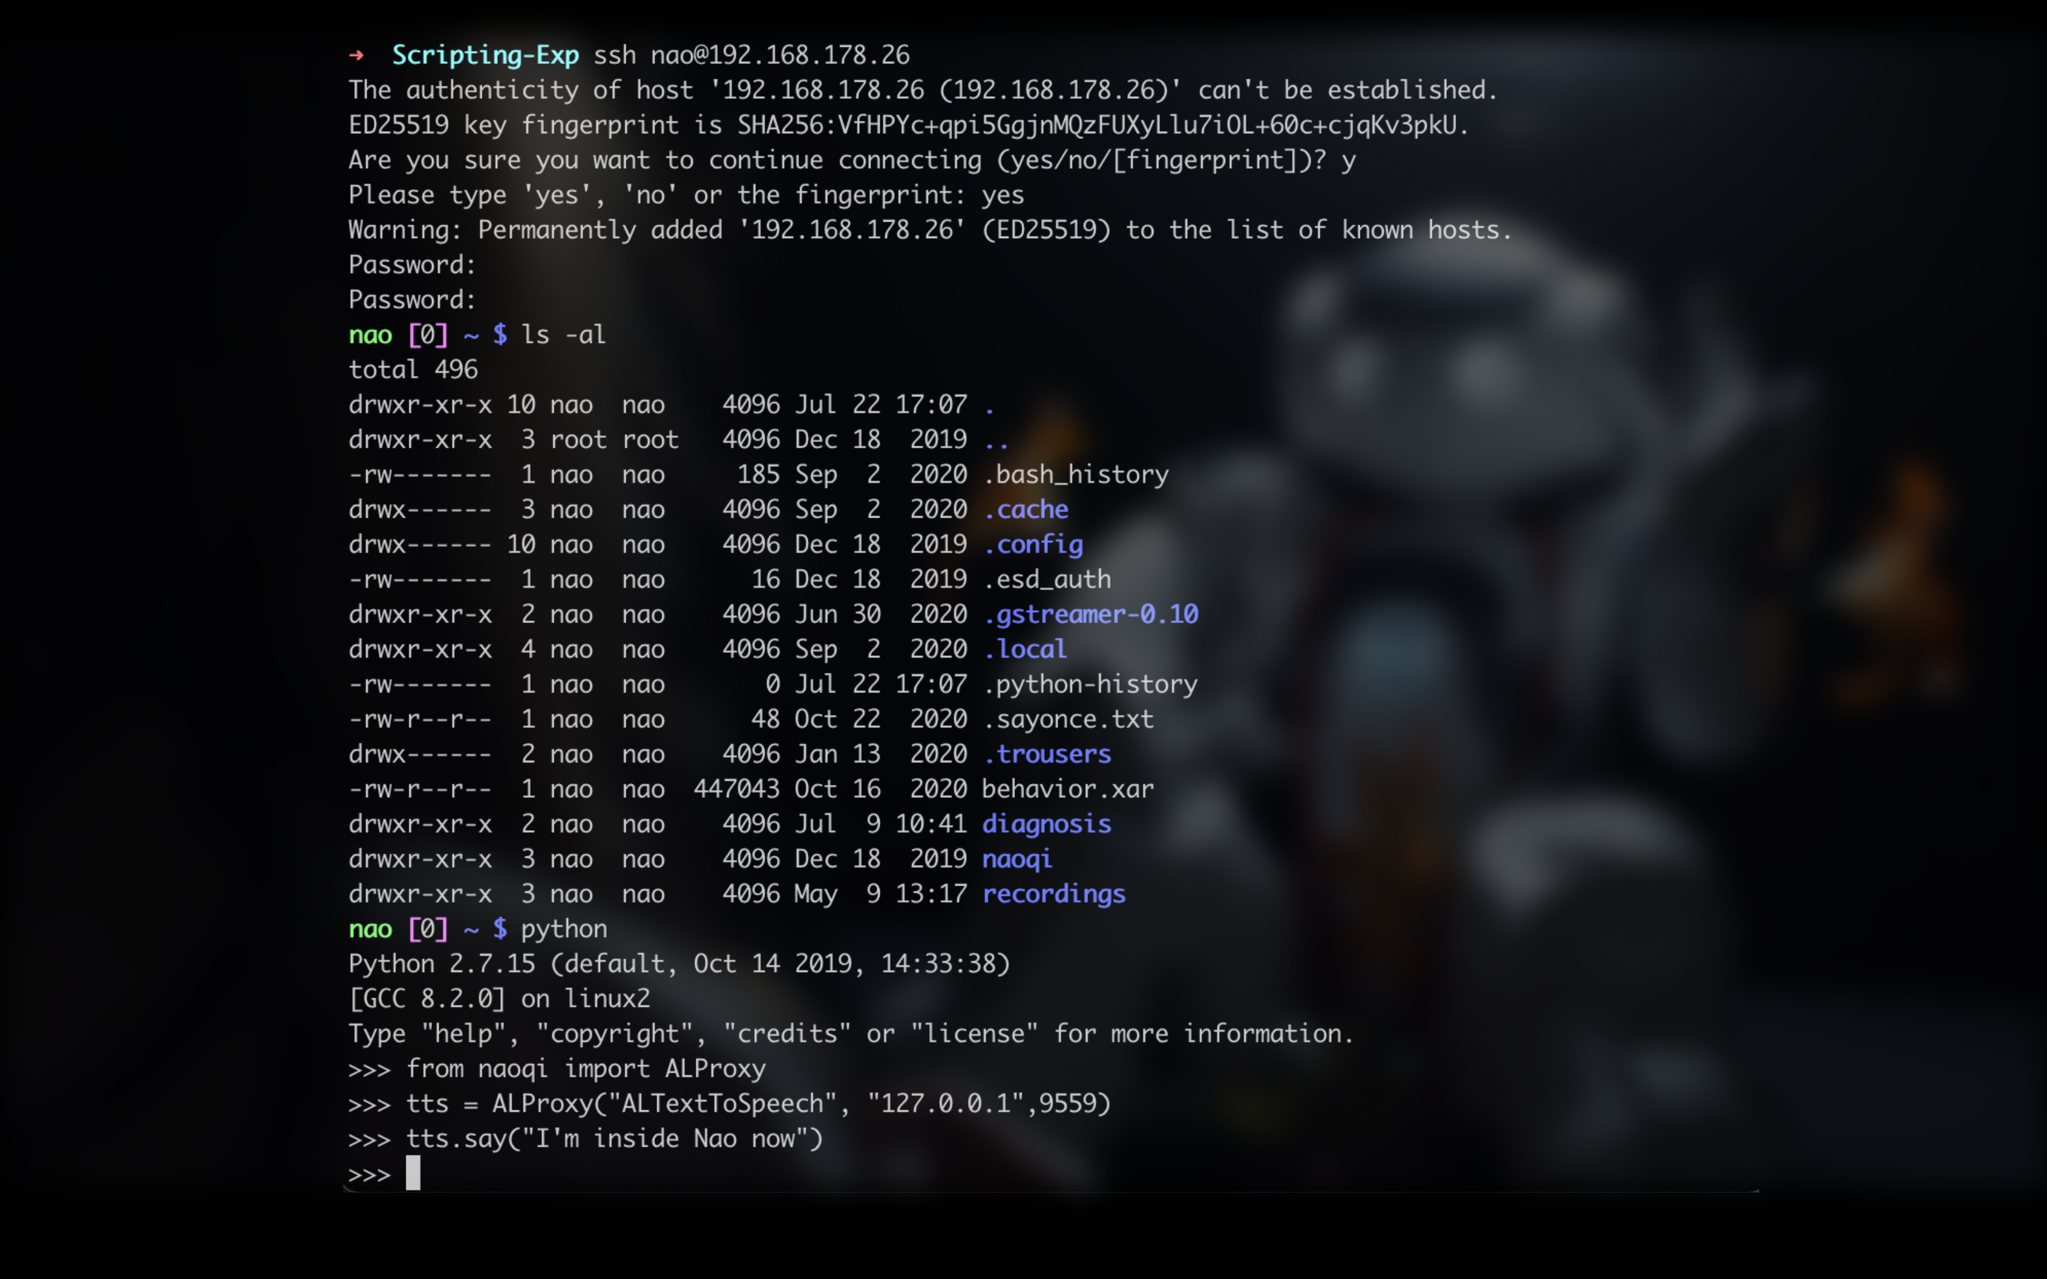Click the Scripting-Exp directory name in prompt

(x=486, y=55)
